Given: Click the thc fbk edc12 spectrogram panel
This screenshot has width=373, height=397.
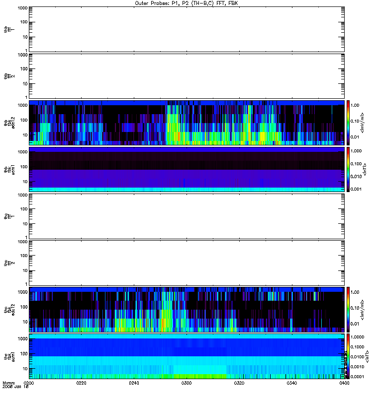Looking at the screenshot, I should pyautogui.click(x=186, y=310).
